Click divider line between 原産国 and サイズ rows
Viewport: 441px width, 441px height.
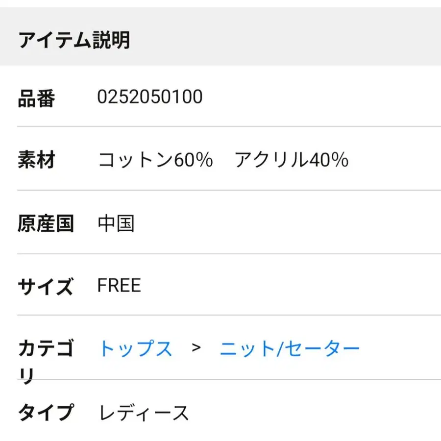pos(220,254)
